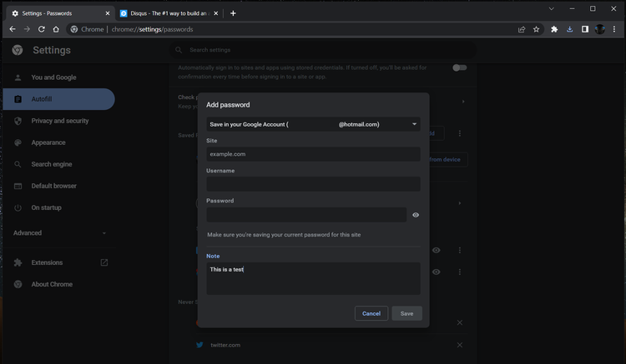This screenshot has height=364, width=626.
Task: Toggle the auto sign-in switch
Action: pos(459,67)
